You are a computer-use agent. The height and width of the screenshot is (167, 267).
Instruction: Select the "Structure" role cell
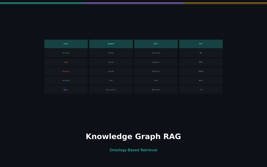coord(156,53)
